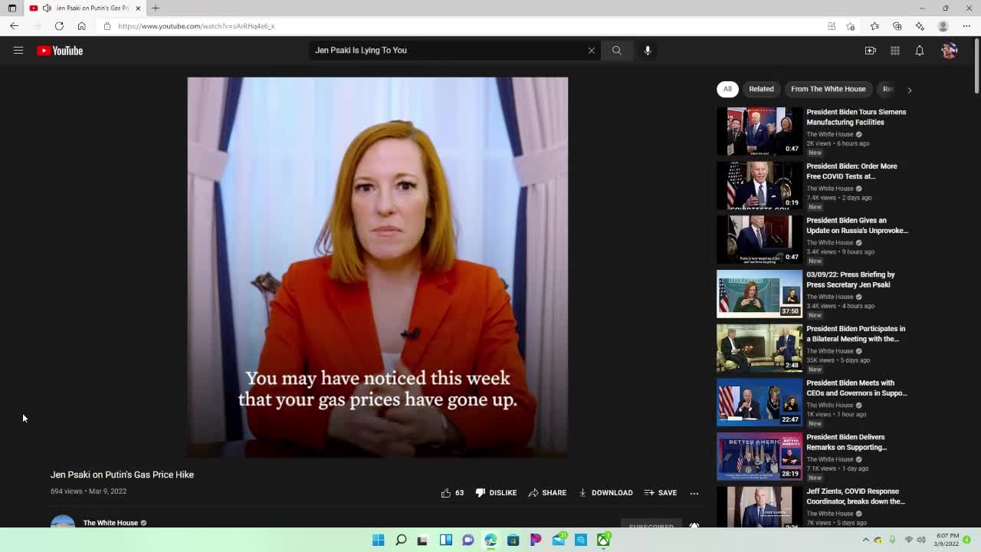
Task: Open the Favorites list icon
Action: pyautogui.click(x=874, y=26)
